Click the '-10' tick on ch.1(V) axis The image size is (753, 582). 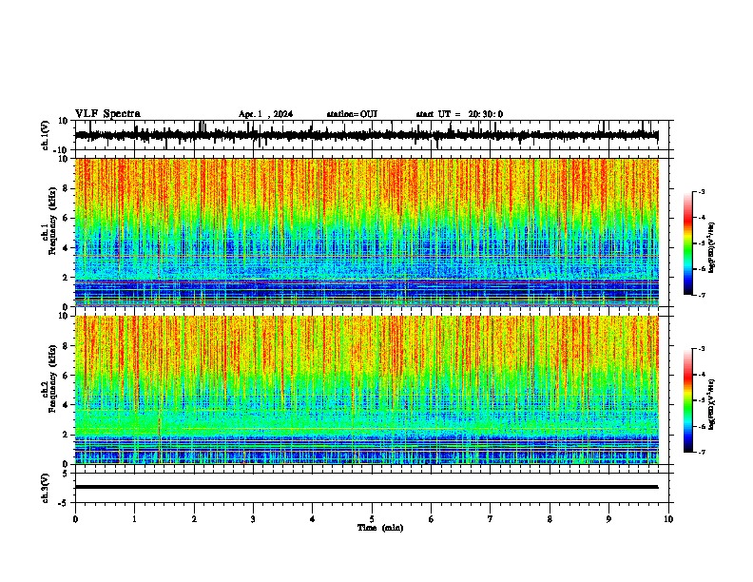click(61, 150)
